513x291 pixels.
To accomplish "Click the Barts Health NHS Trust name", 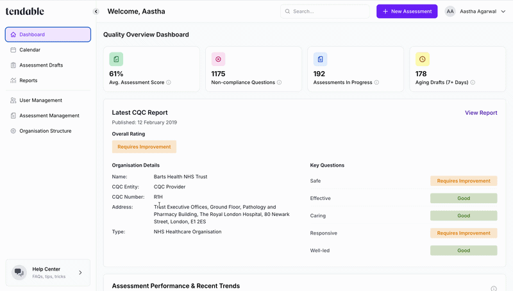I will point(181,176).
